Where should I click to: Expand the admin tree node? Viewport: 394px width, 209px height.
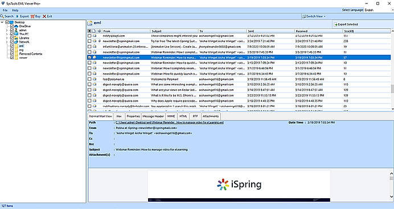click(7, 30)
